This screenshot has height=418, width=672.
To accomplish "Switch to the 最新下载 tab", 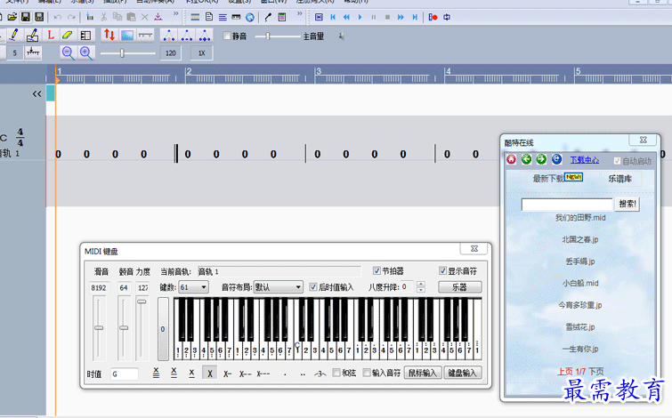I will coord(557,178).
